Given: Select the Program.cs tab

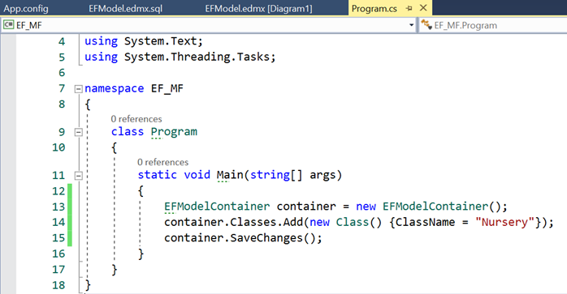Looking at the screenshot, I should click(374, 8).
